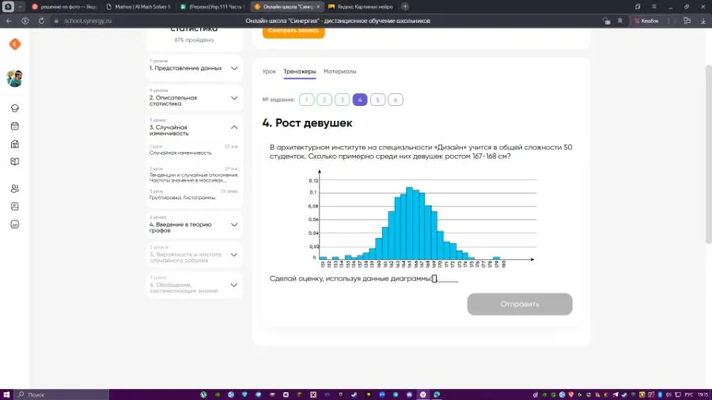This screenshot has width=712, height=400.
Task: Click the address bar school.synergy.ru
Action: (88, 21)
